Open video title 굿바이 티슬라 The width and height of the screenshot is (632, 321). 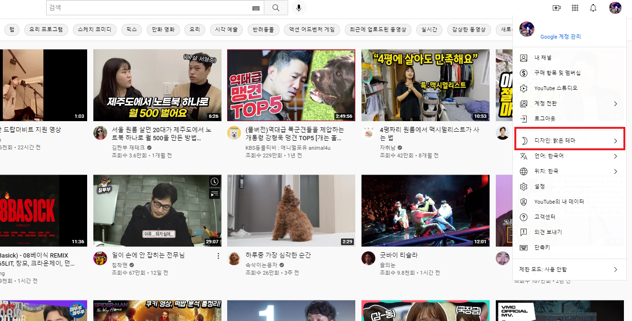(399, 255)
